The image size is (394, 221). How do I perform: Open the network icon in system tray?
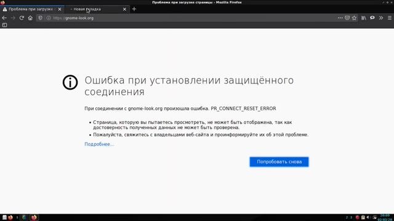point(374,217)
